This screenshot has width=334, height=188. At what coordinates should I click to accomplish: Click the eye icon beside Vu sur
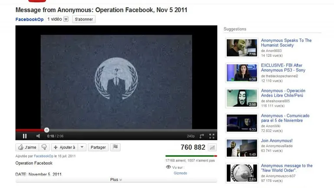click(168, 167)
